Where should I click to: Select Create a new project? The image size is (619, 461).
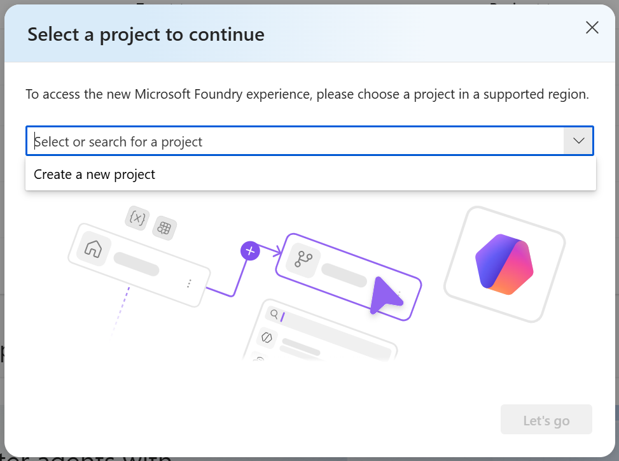[x=94, y=174]
